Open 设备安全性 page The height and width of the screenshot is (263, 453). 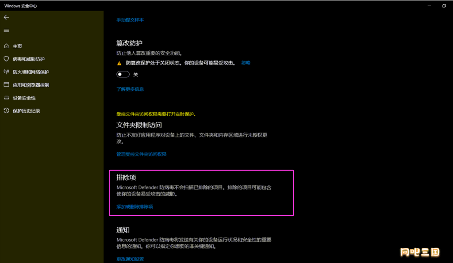(24, 98)
